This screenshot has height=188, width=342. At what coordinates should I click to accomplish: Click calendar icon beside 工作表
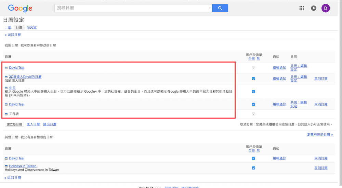tap(6, 114)
